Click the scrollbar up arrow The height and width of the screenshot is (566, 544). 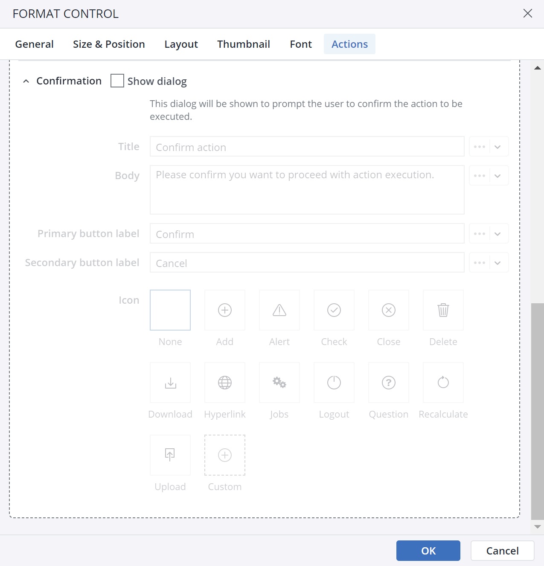coord(538,68)
